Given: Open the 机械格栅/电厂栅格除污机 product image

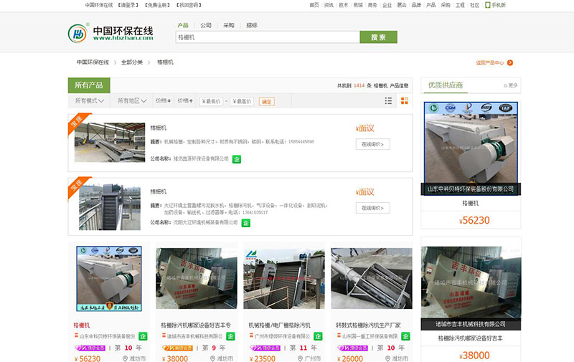Looking at the screenshot, I should tap(284, 278).
